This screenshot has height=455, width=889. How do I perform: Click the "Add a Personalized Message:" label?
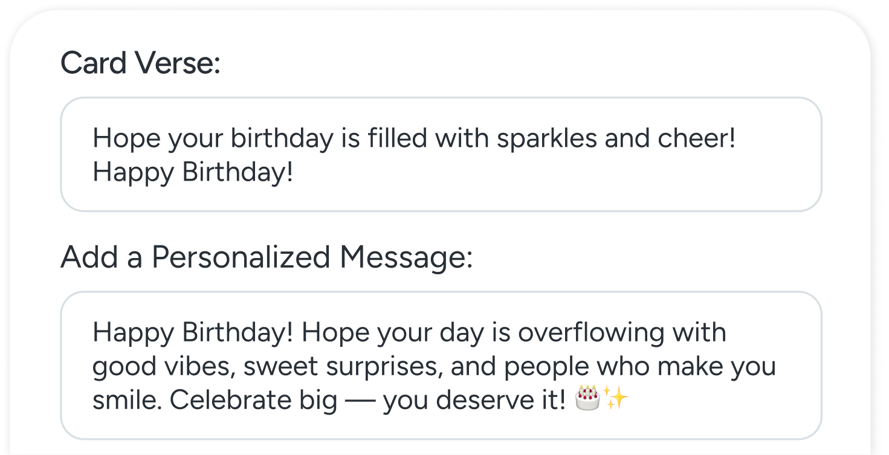pos(266,257)
